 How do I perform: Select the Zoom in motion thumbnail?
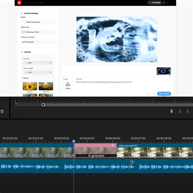pos(30,86)
